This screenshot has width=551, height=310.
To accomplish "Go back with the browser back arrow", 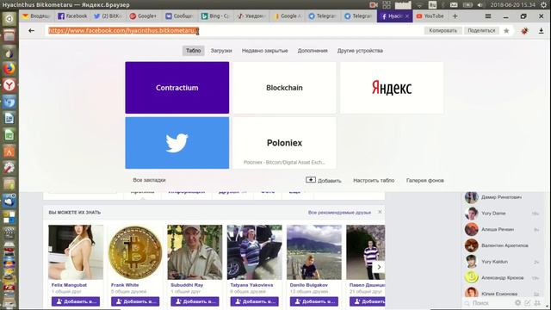I will 31,31.
